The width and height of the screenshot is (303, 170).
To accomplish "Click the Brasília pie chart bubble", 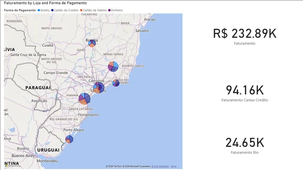I will [x=92, y=43].
